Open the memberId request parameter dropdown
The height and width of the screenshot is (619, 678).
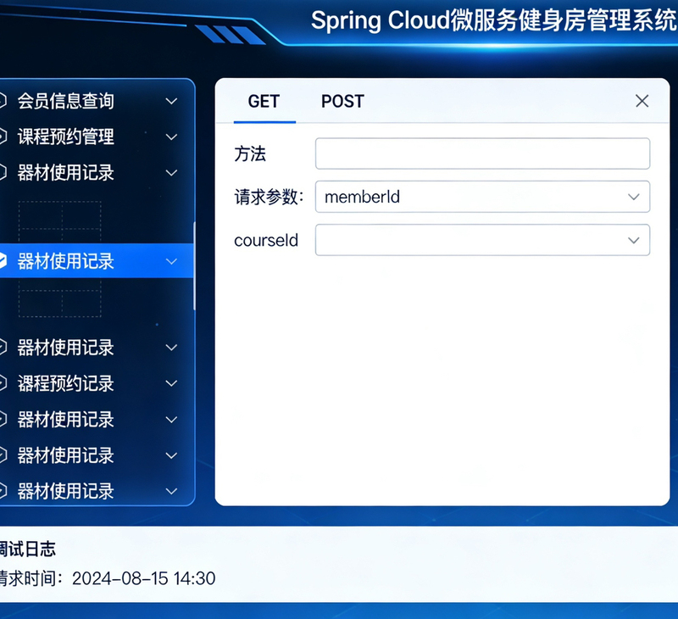[482, 197]
